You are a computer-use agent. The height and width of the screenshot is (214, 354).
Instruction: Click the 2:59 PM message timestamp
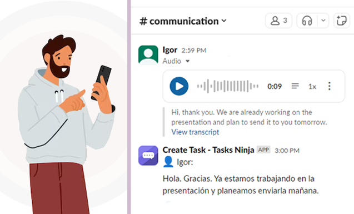click(194, 51)
